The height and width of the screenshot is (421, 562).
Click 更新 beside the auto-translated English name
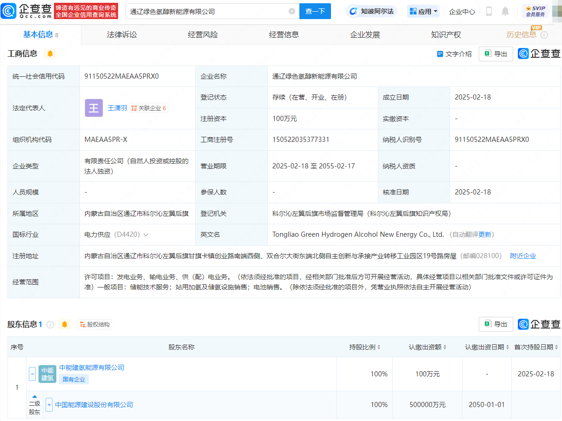point(484,235)
